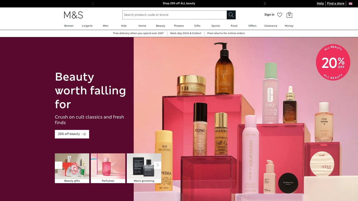Open the Help link

[x=320, y=4]
